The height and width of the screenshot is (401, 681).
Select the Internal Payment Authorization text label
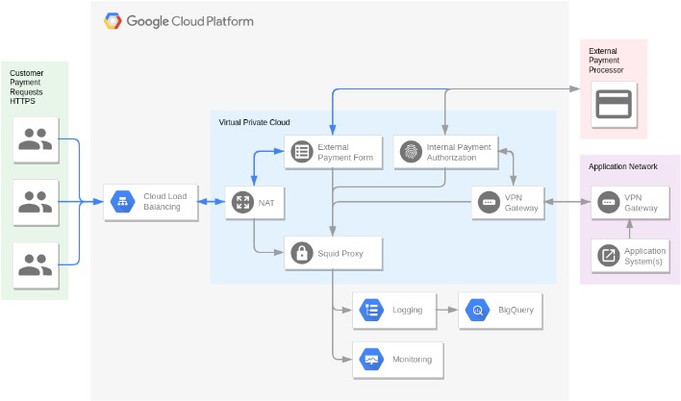[459, 152]
